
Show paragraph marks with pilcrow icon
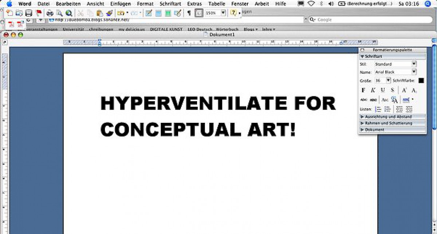tap(189, 13)
